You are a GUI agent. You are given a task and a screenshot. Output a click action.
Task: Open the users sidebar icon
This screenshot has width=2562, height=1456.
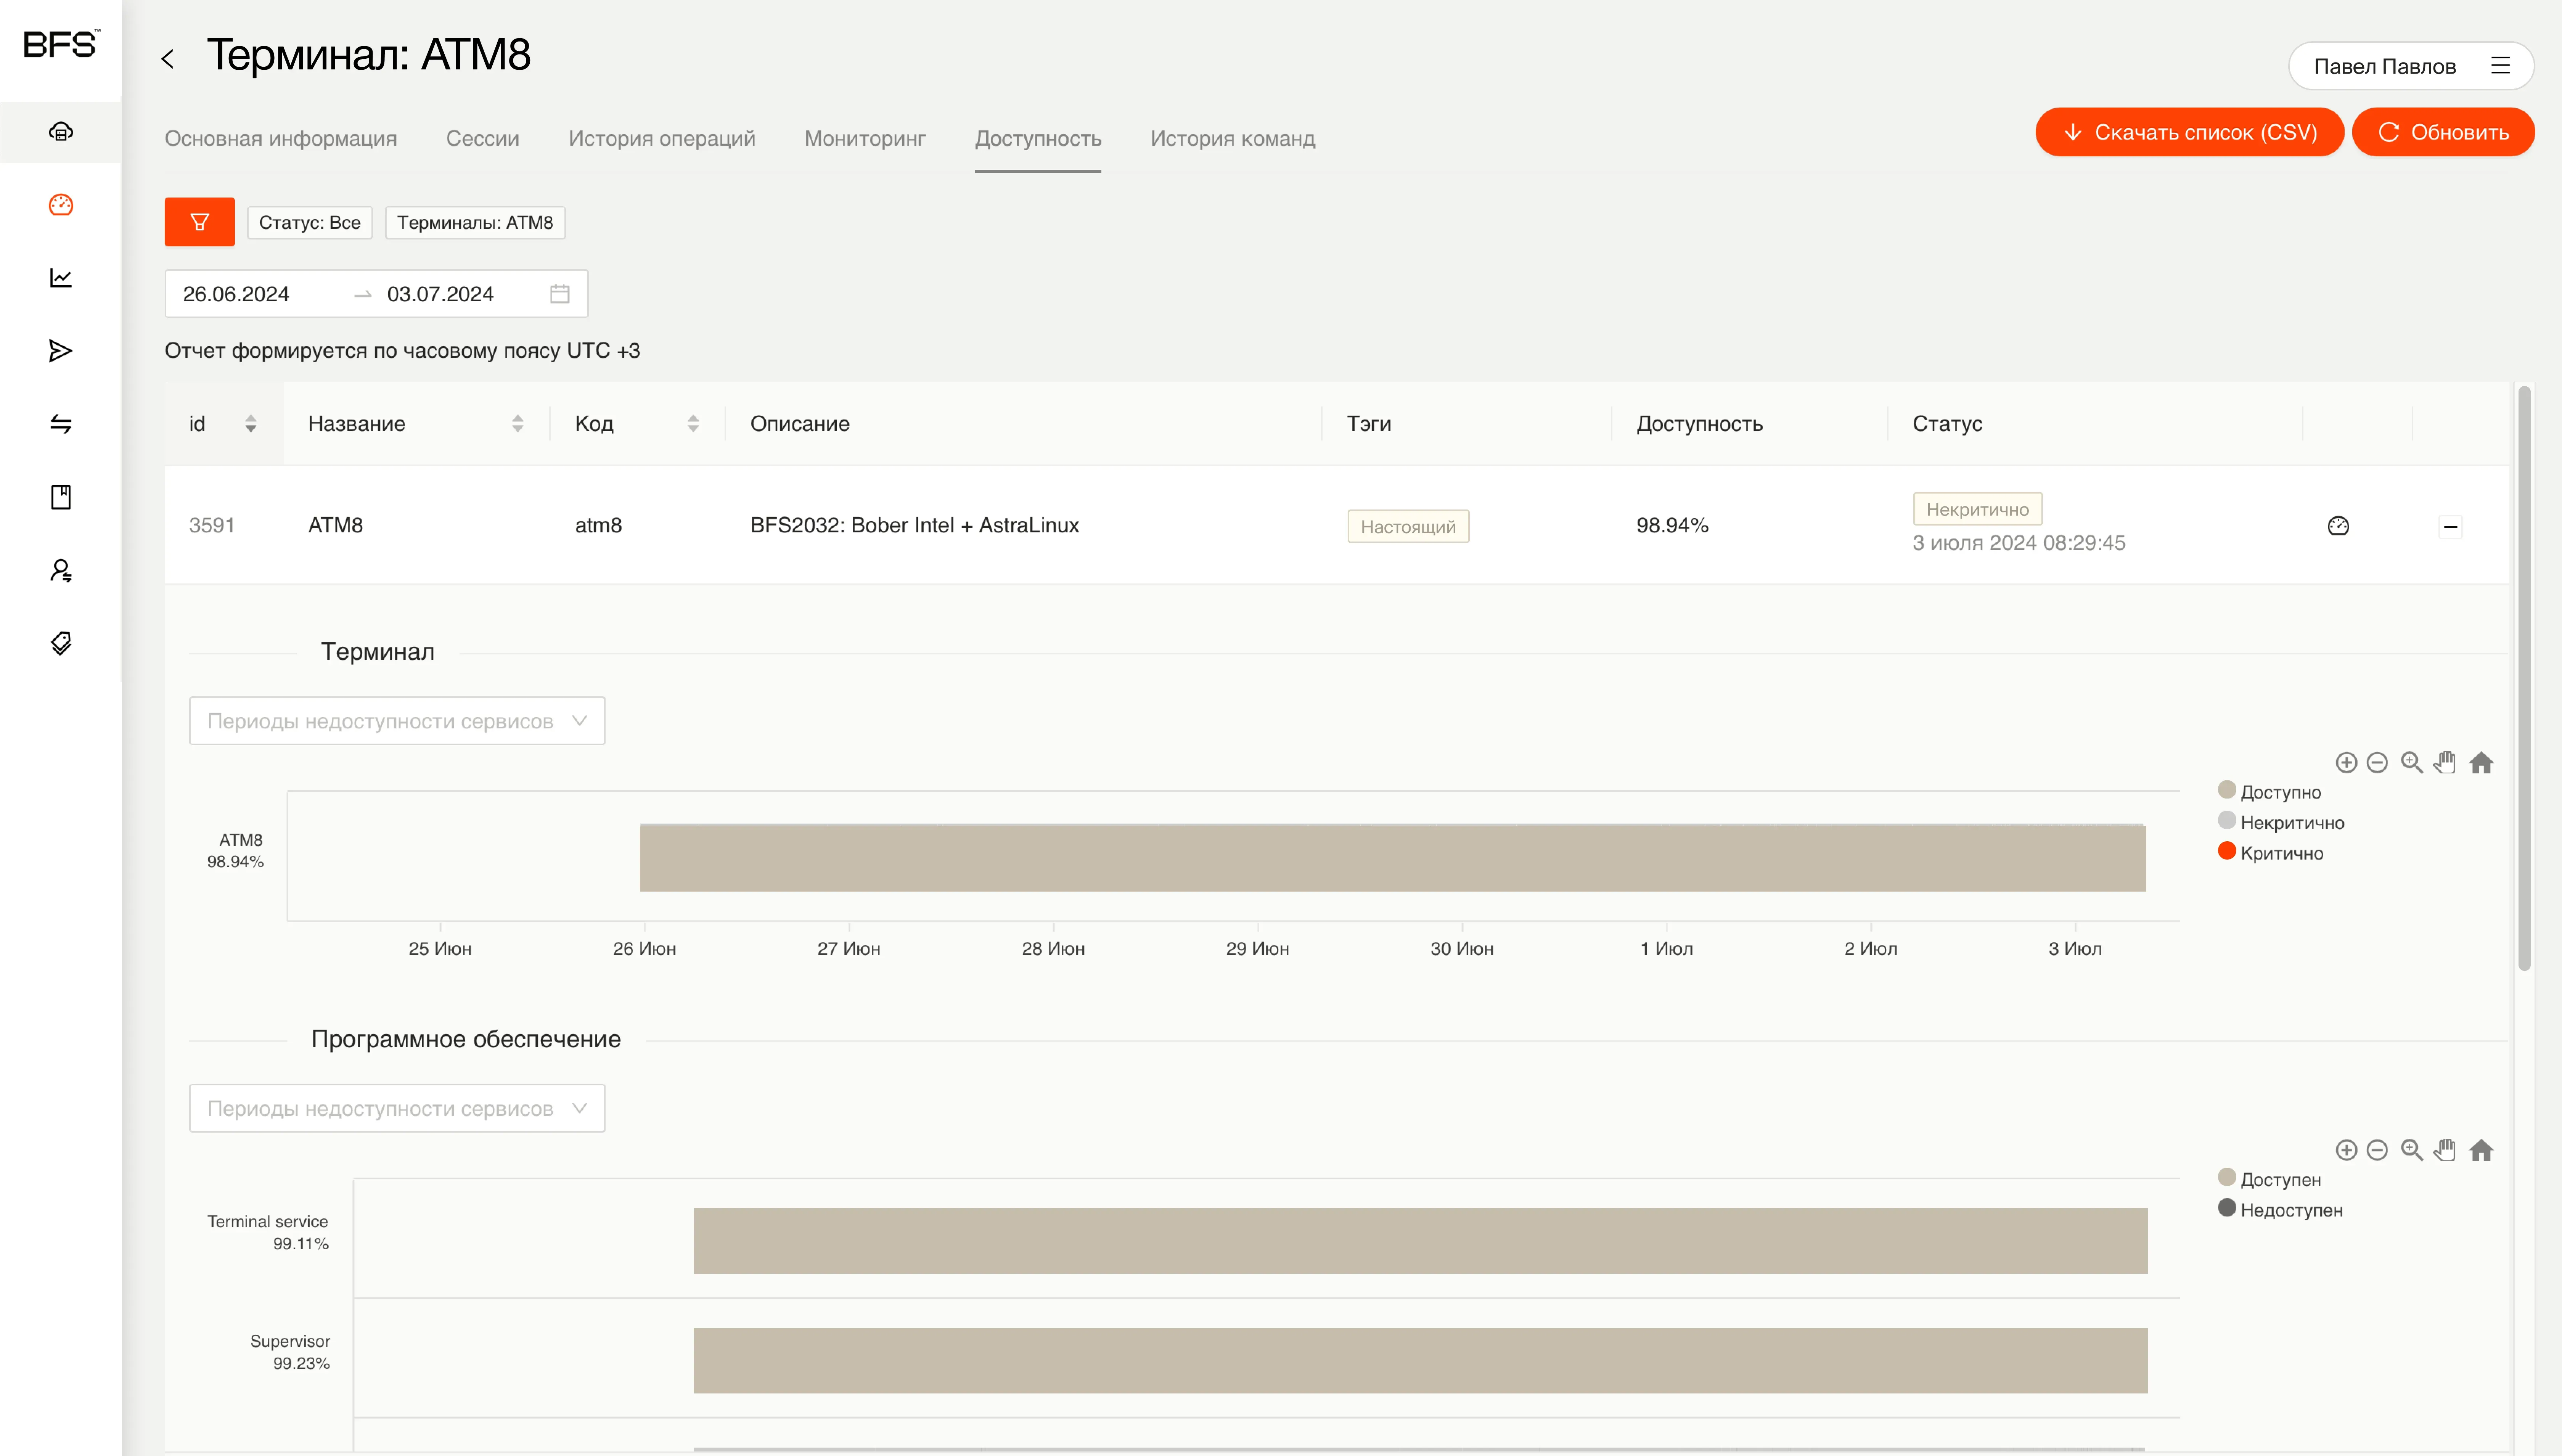(61, 570)
